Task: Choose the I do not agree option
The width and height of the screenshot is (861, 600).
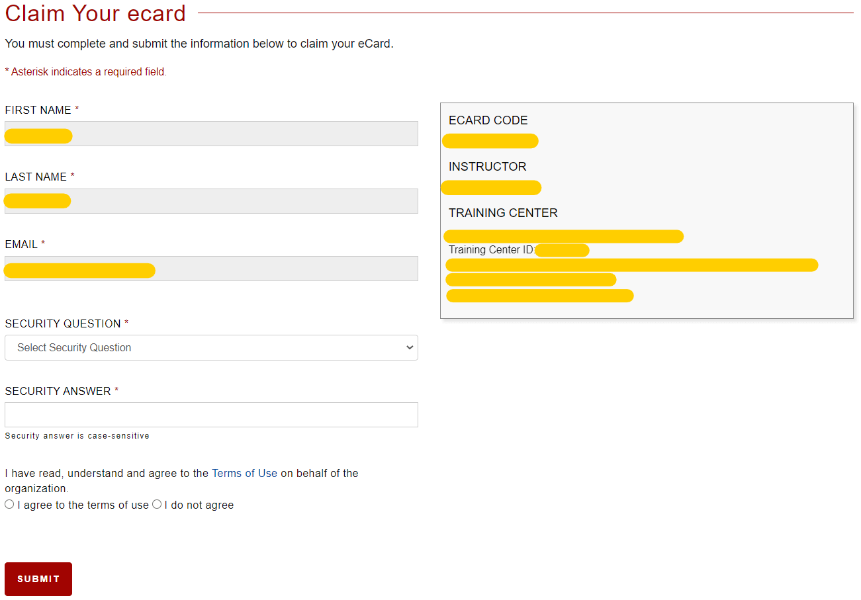Action: (157, 504)
